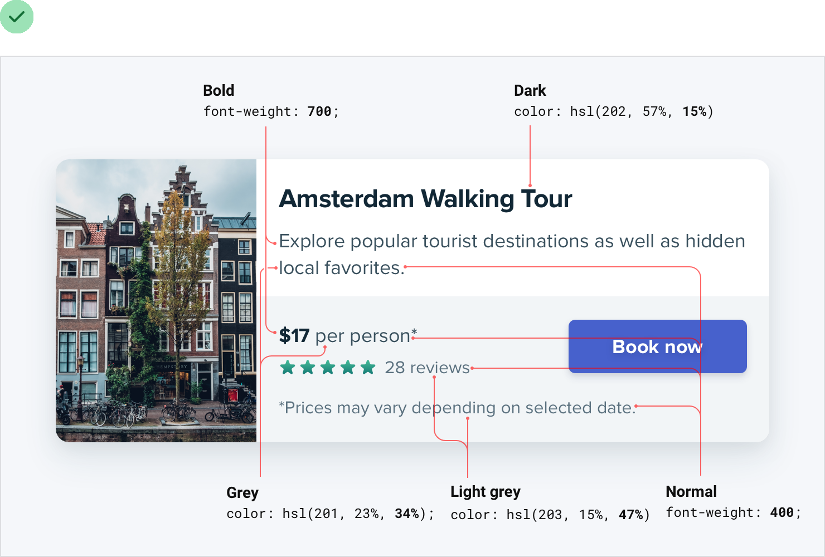Click the 'Dark' annotation label
Screen dimensions: 825x557
pyautogui.click(x=530, y=91)
